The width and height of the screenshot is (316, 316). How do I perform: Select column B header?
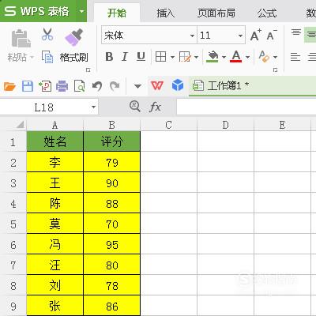pos(111,125)
